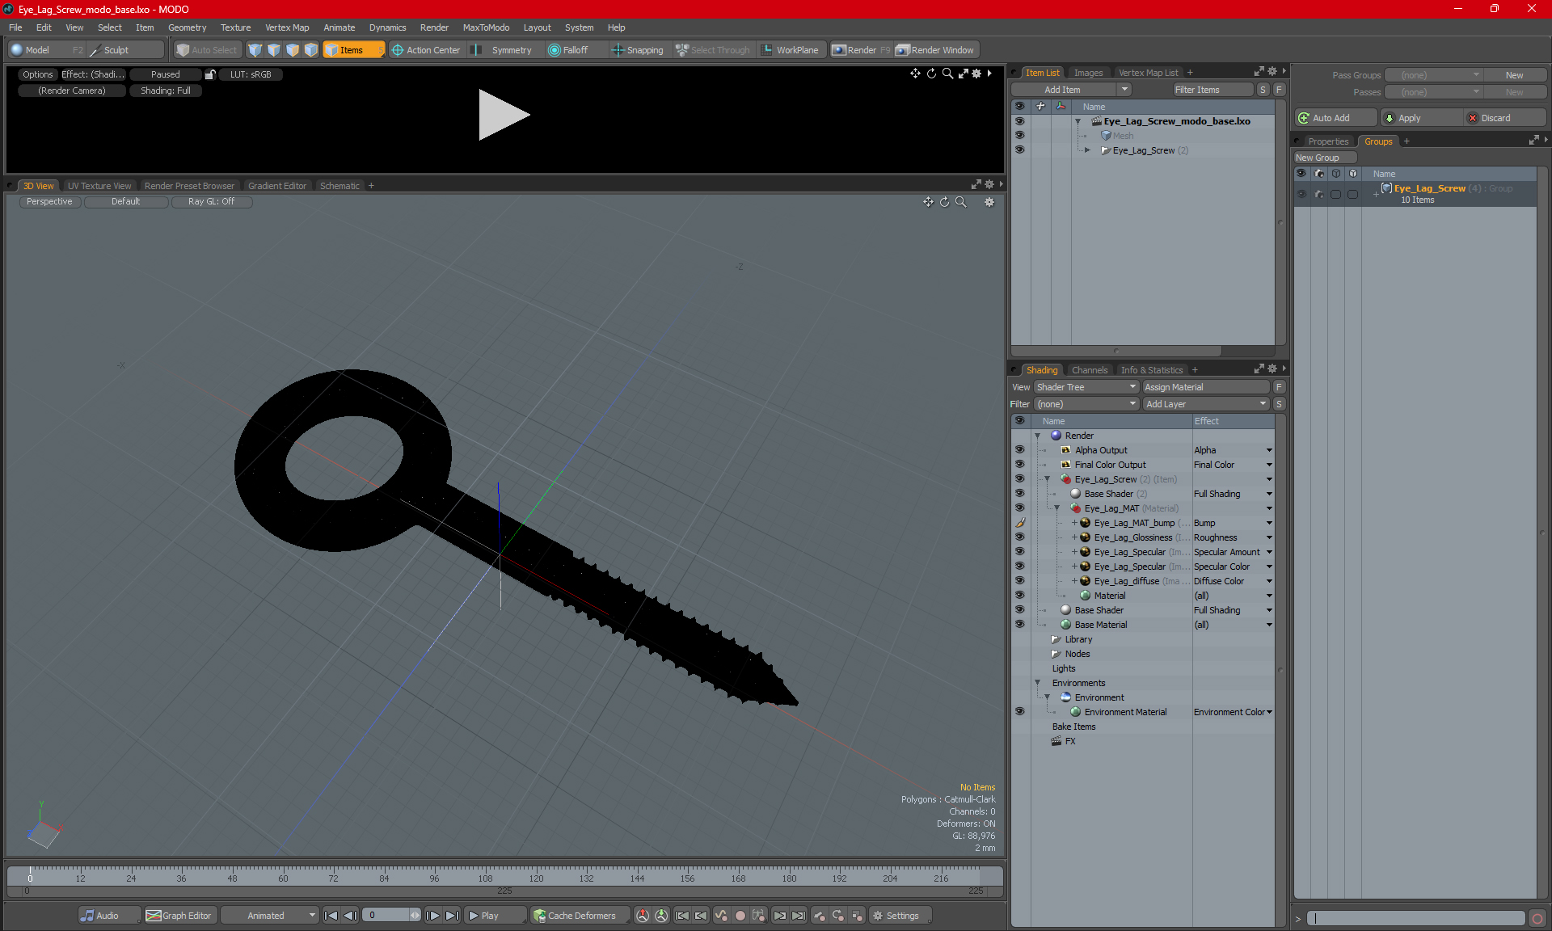
Task: Toggle visibility of Mesh item
Action: tap(1019, 136)
